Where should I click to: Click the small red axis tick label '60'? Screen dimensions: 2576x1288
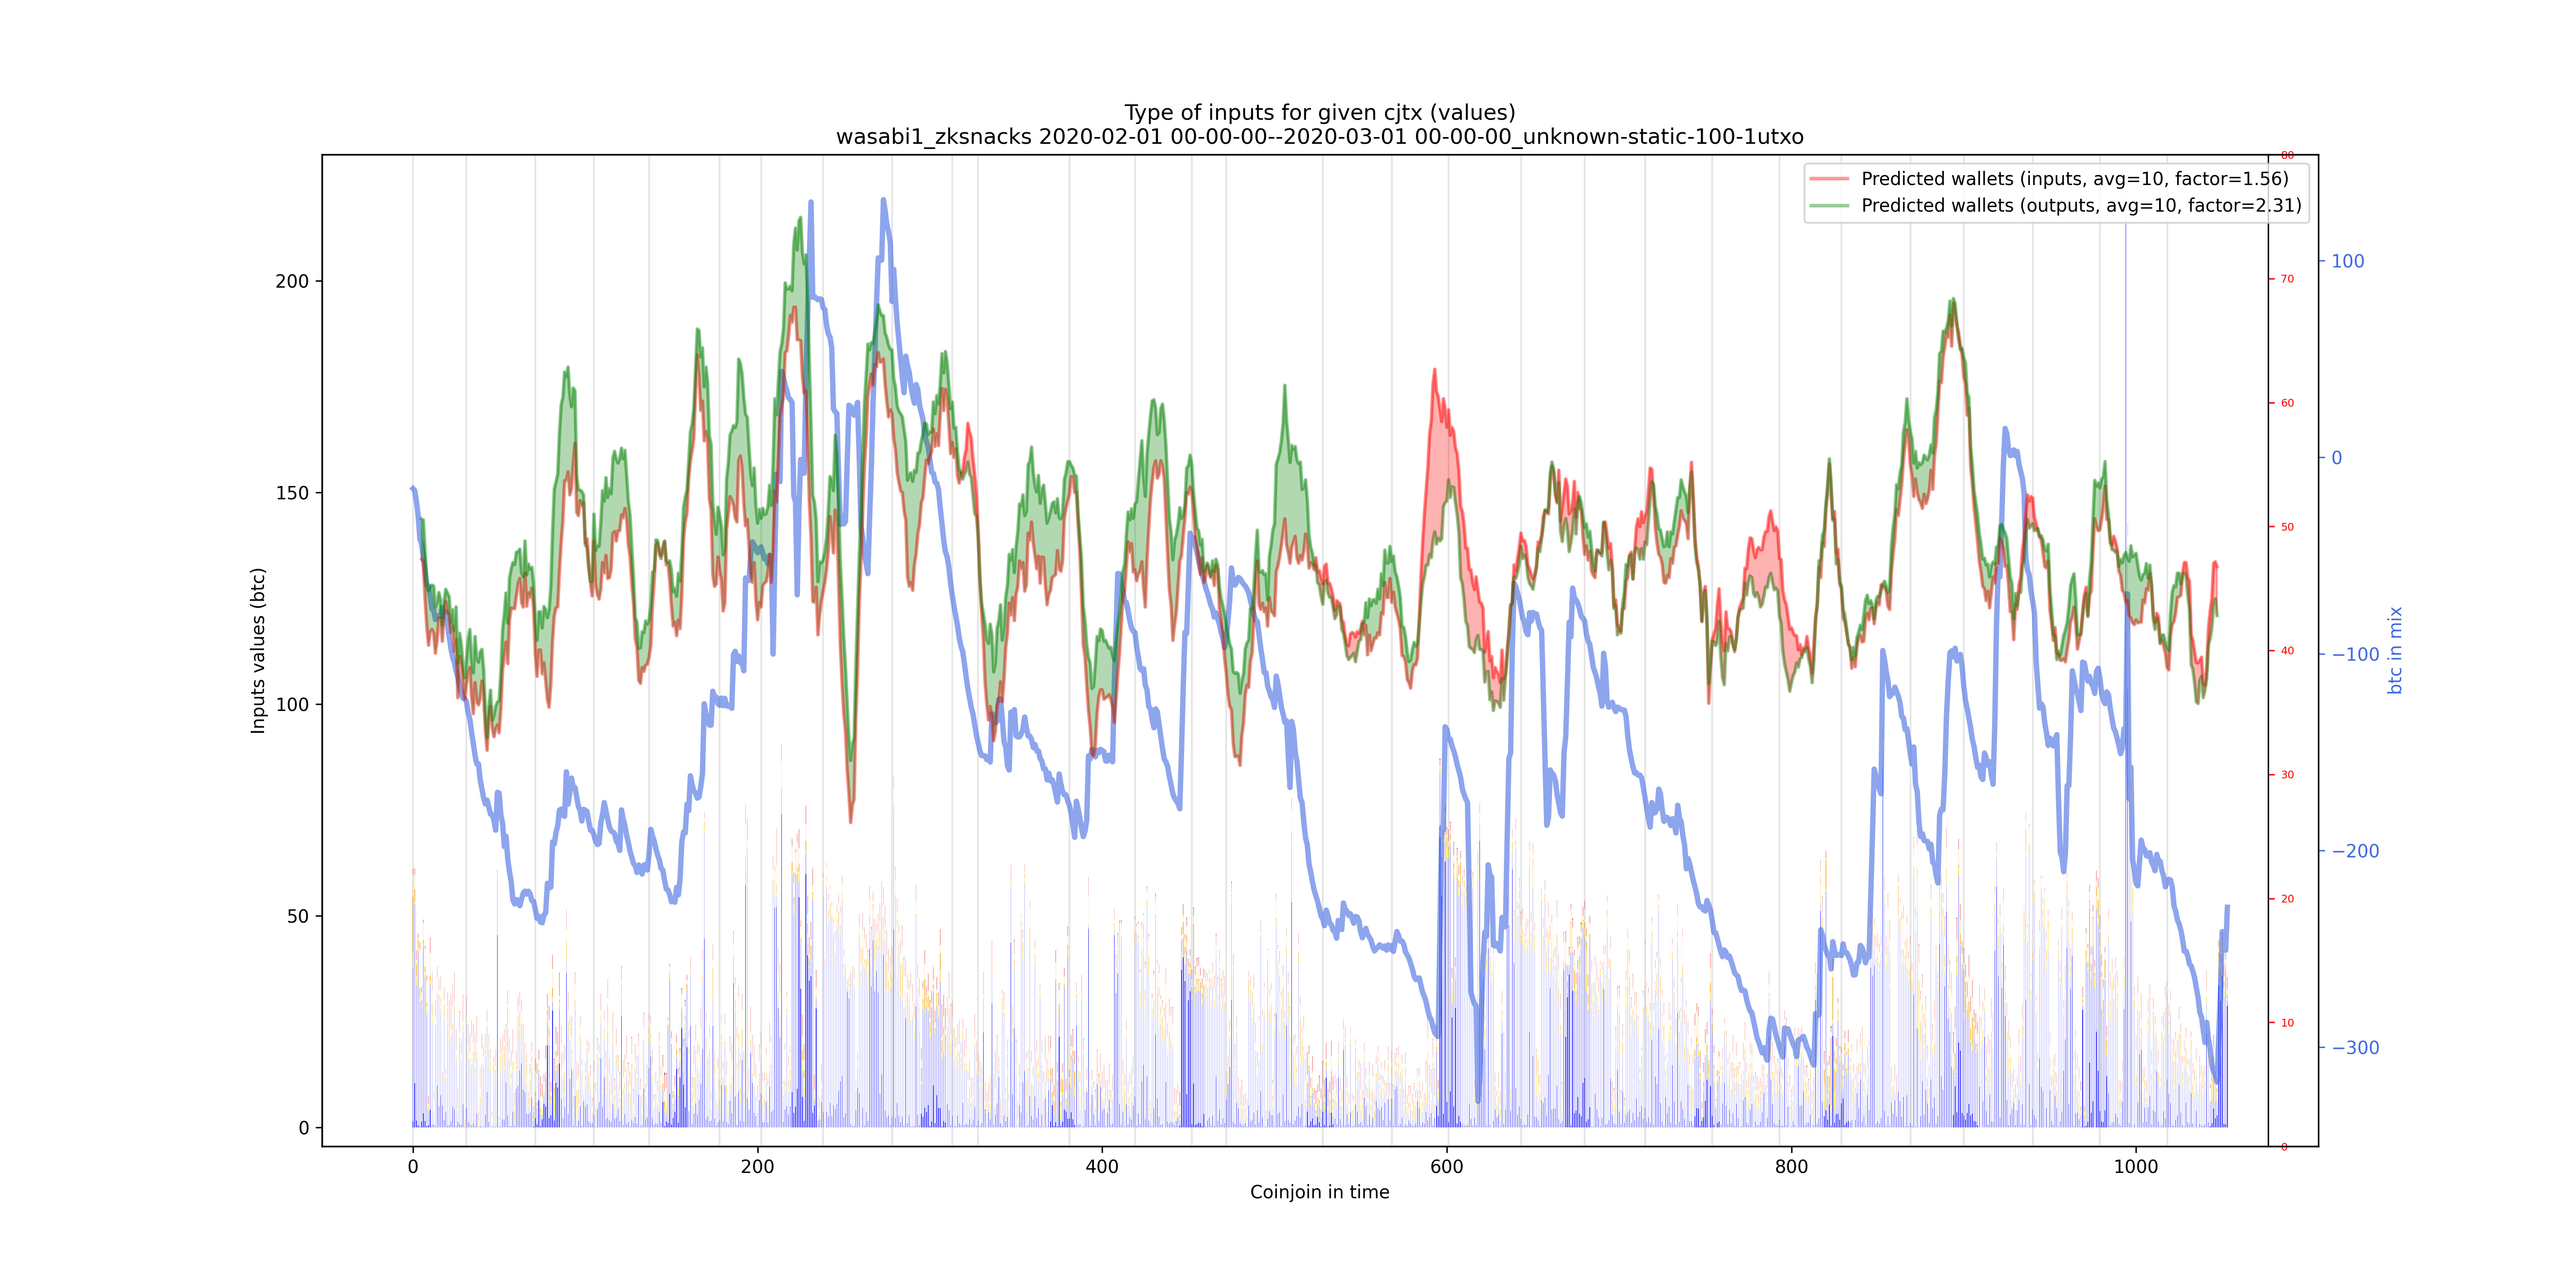[2287, 403]
